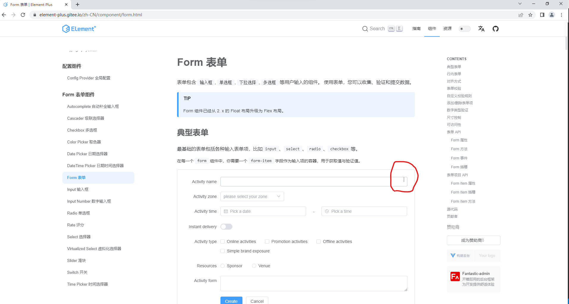Image resolution: width=569 pixels, height=304 pixels.
Task: Jump to 表单校验 in contents
Action: click(x=454, y=89)
